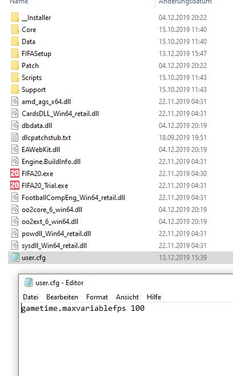The image size is (233, 376).
Task: Sort by Änderungsdatum column header
Action: 185,2
